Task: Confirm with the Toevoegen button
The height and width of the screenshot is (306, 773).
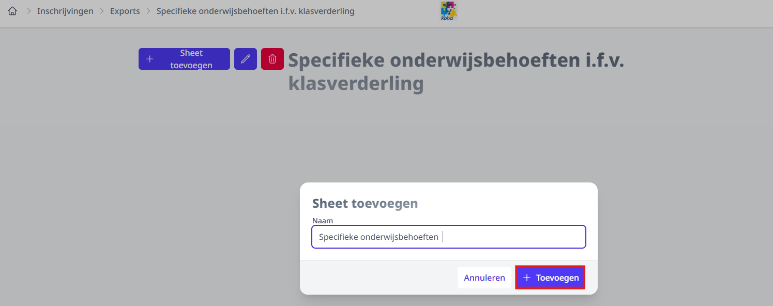Action: coord(550,278)
